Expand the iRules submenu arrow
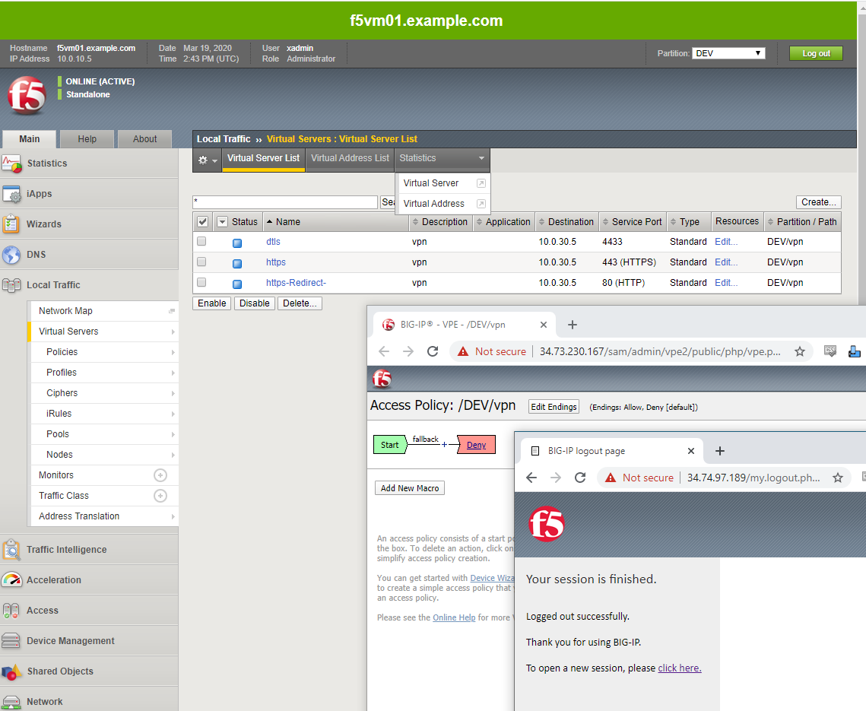The image size is (866, 711). (173, 414)
